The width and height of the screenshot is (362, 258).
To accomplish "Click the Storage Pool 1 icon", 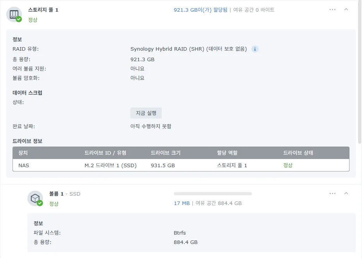I will [14, 13].
